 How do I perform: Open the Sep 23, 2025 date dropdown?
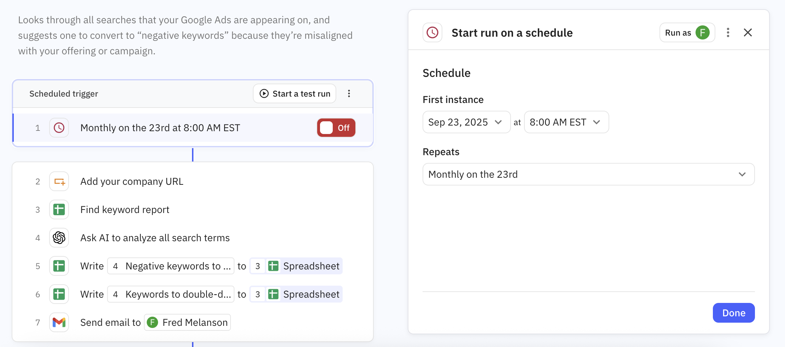coord(466,122)
